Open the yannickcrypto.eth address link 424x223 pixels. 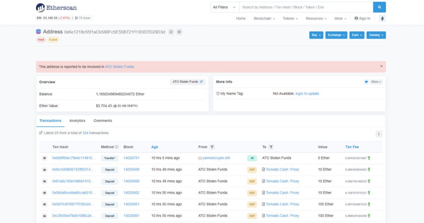point(216,158)
